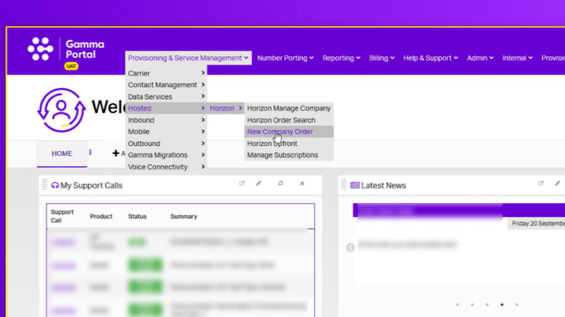The width and height of the screenshot is (565, 317).
Task: Expand the Mobile submenu
Action: point(166,132)
